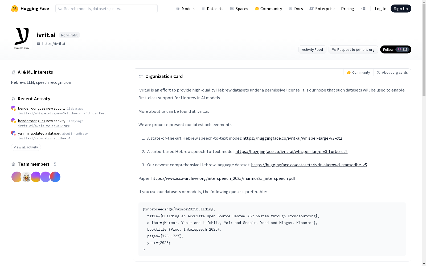Open the crowd-transcribe-v5 dataset link
Screen dimensions: 426x266
point(309,165)
